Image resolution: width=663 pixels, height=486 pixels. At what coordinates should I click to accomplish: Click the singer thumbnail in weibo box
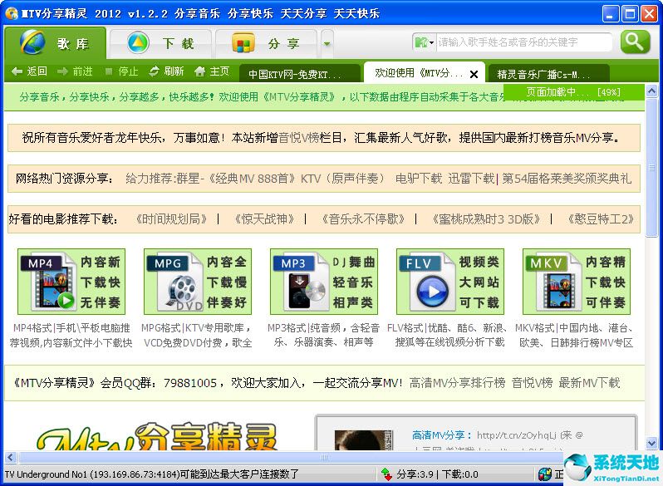tap(363, 440)
